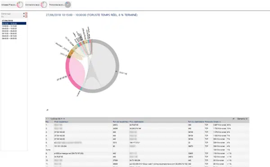Open the top protocols toplist tab
This screenshot has width=270, height=167.
(60, 5)
